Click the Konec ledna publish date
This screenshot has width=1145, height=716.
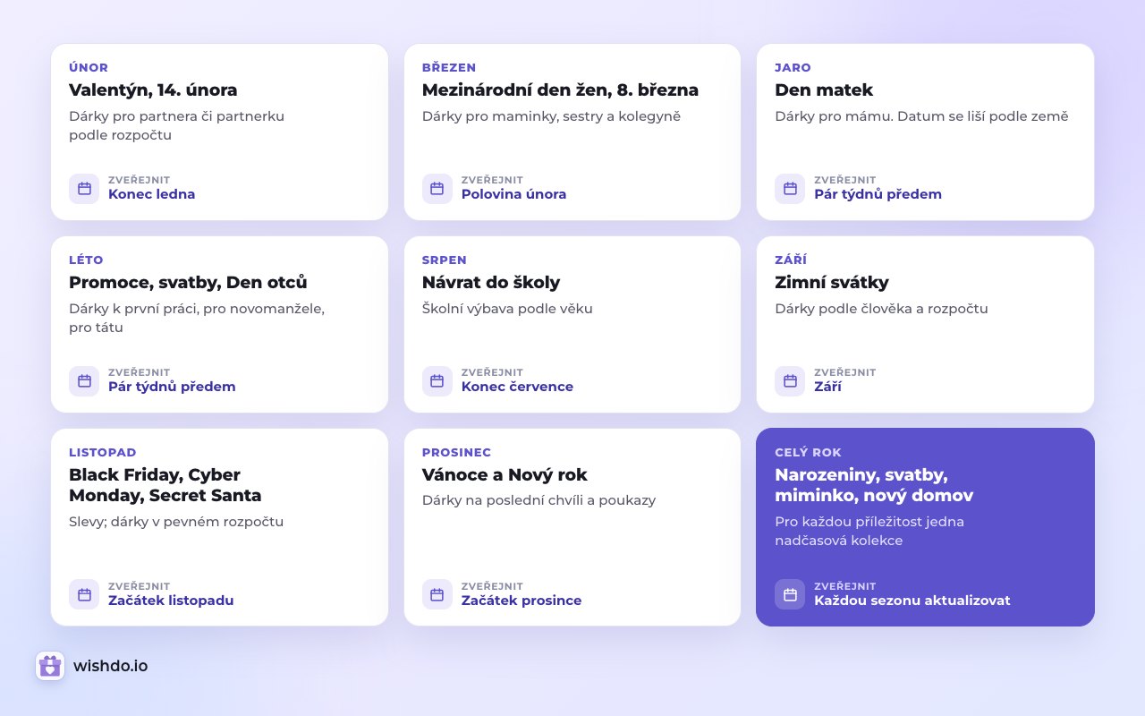pyautogui.click(x=151, y=194)
